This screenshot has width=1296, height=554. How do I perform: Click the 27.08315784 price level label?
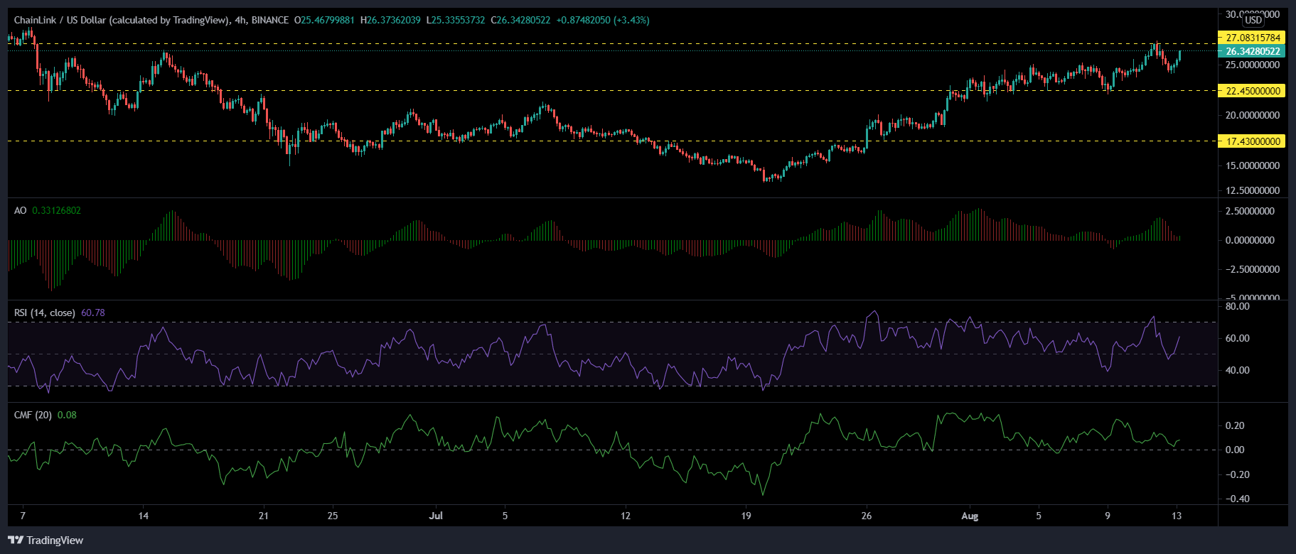[x=1253, y=38]
